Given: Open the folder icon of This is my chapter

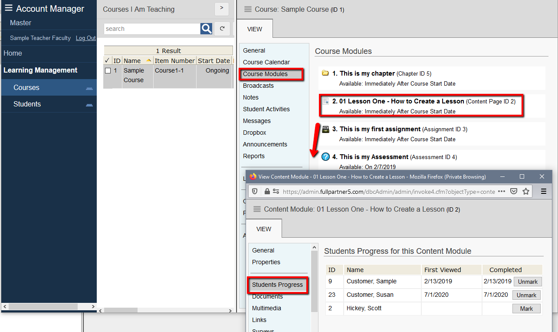Looking at the screenshot, I should 325,73.
